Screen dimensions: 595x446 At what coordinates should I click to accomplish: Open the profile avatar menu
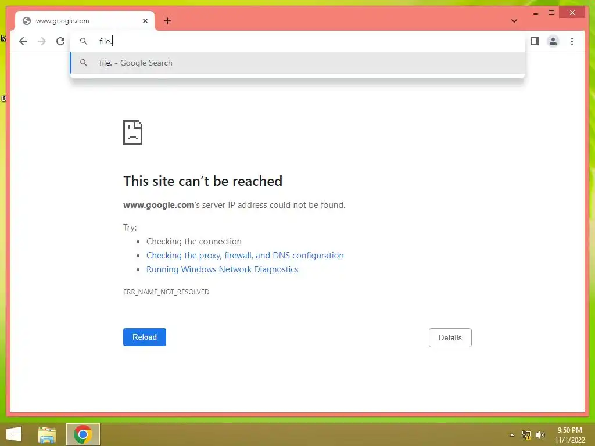coord(553,41)
